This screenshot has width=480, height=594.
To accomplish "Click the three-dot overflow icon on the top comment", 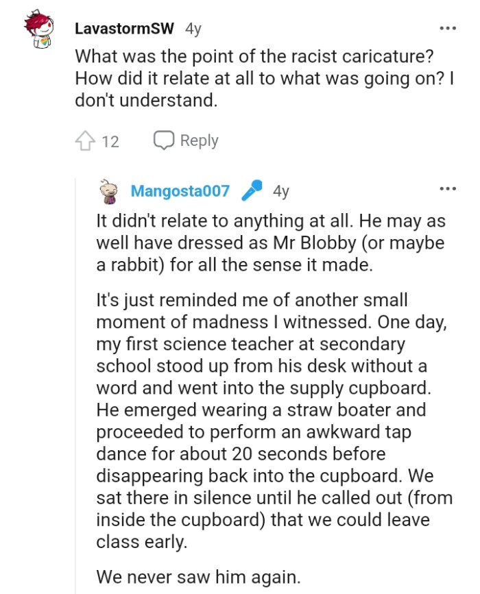I will pos(448,27).
